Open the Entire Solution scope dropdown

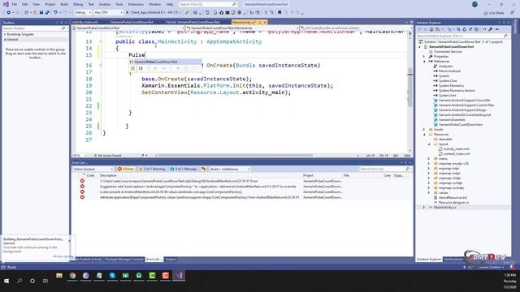(x=93, y=170)
